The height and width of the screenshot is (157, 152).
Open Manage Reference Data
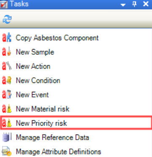pos(52,137)
